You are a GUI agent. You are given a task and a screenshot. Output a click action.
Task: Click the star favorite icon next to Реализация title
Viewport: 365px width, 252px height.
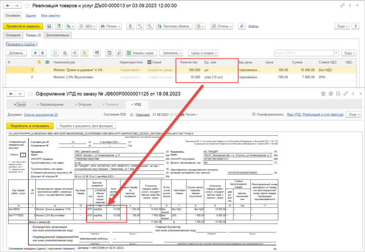[27, 5]
